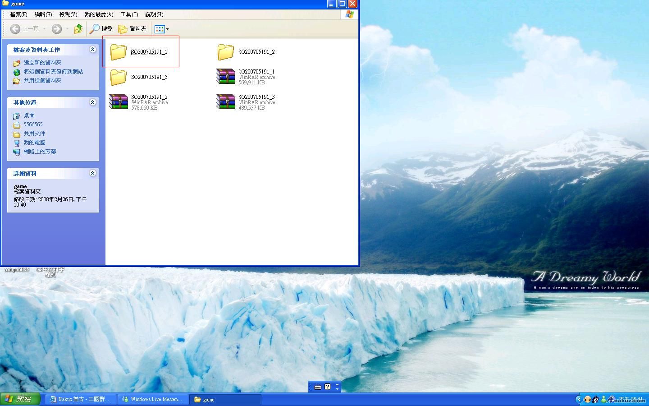Image resolution: width=649 pixels, height=406 pixels.
Task: Open 共用文件 shared documents link
Action: pyautogui.click(x=34, y=134)
